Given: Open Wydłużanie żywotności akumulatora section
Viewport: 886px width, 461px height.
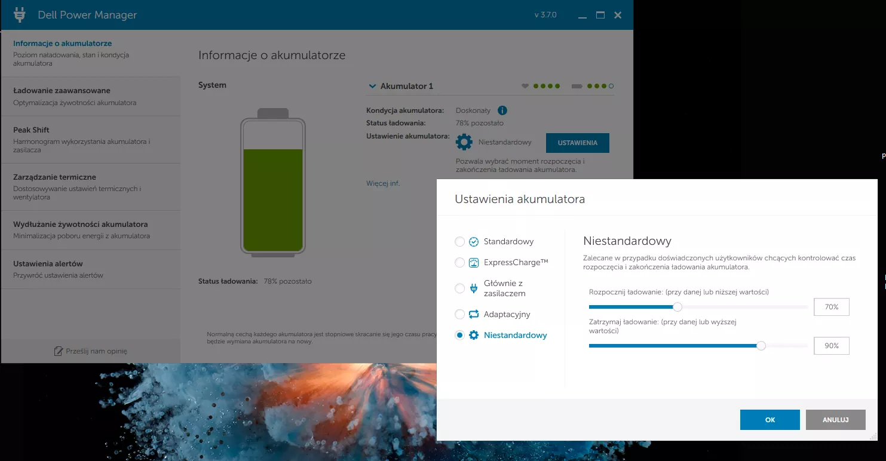Looking at the screenshot, I should (x=90, y=230).
